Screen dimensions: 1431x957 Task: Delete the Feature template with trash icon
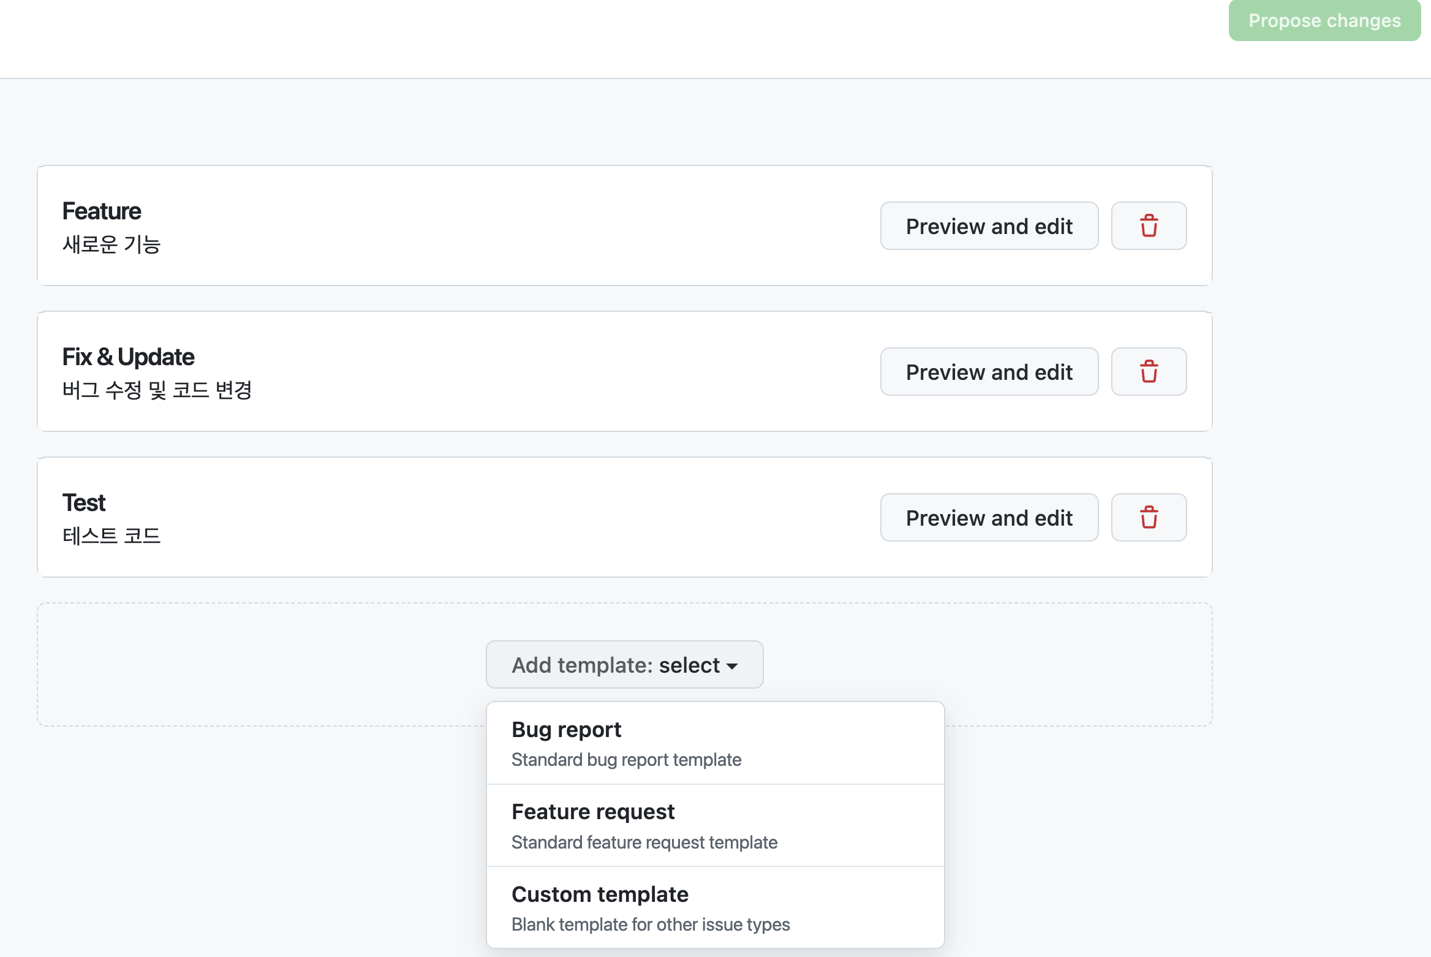pyautogui.click(x=1149, y=226)
